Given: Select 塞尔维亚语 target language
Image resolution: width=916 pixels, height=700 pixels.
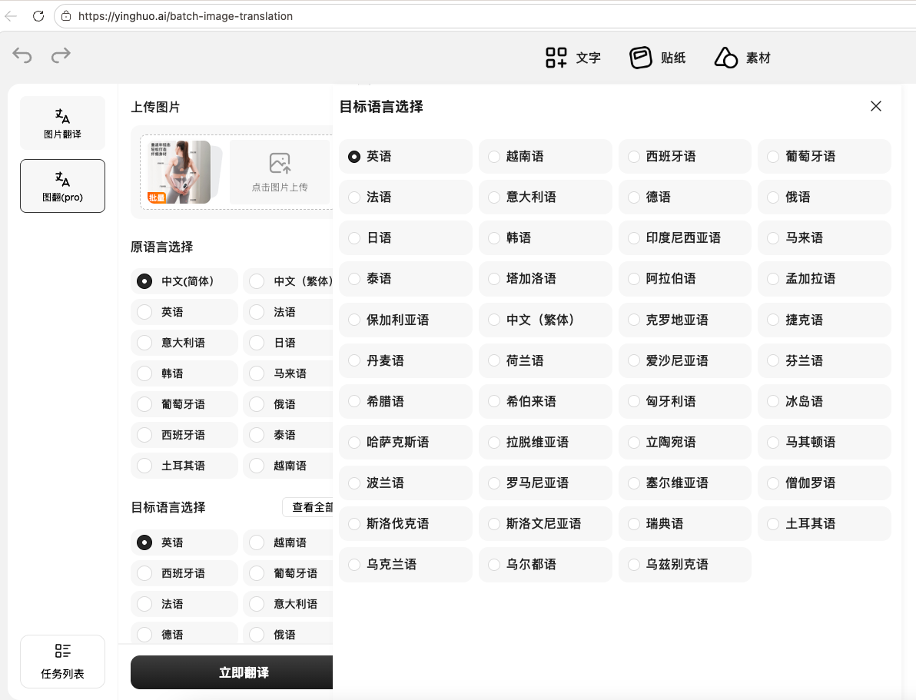Looking at the screenshot, I should (685, 483).
